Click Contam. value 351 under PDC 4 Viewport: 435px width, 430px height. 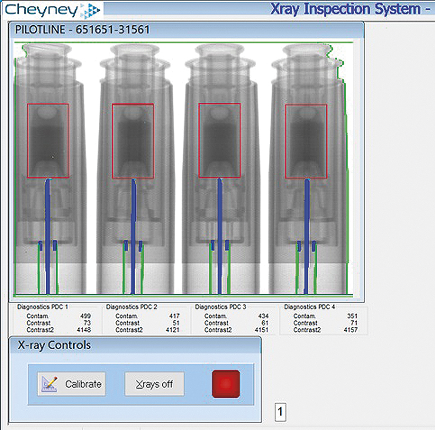coord(352,316)
